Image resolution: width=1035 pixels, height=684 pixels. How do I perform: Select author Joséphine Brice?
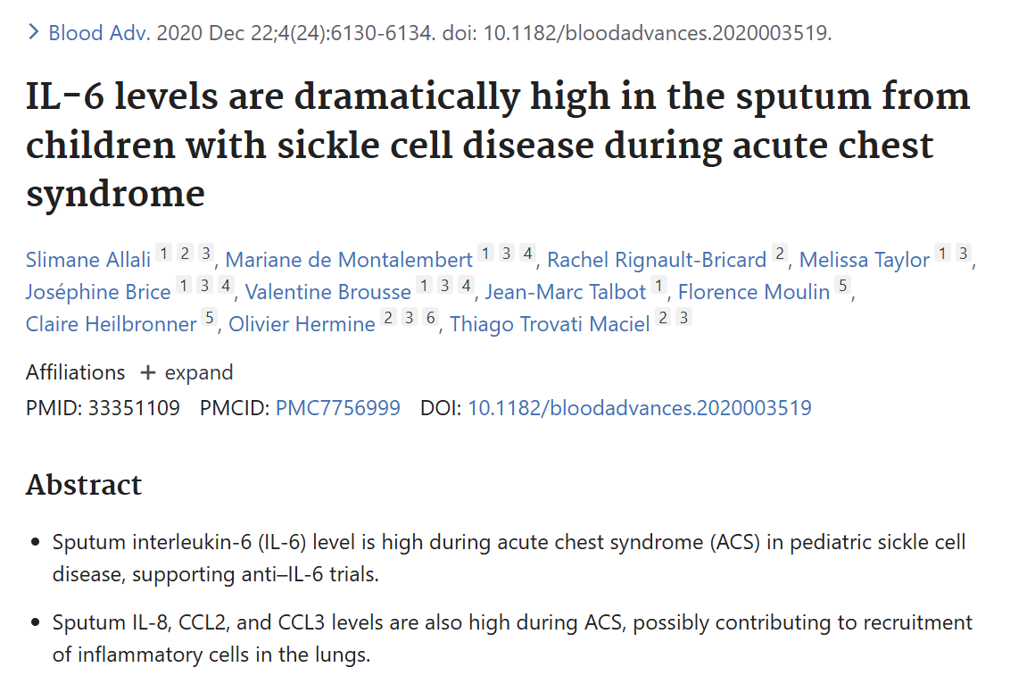[x=98, y=292]
